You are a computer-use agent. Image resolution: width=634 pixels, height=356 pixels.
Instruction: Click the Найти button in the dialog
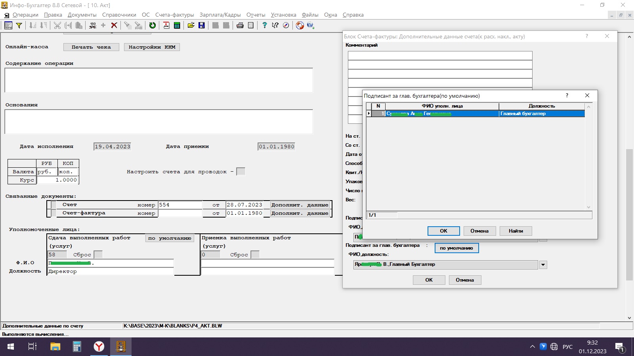click(x=516, y=231)
